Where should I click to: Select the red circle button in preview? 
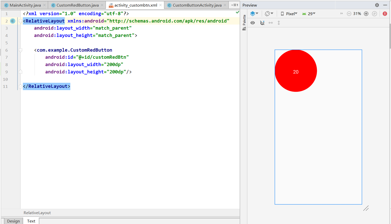coord(296,71)
